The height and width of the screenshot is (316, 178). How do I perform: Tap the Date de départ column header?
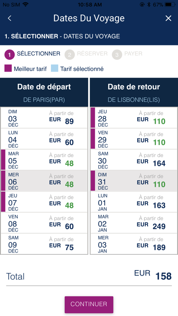point(44,92)
